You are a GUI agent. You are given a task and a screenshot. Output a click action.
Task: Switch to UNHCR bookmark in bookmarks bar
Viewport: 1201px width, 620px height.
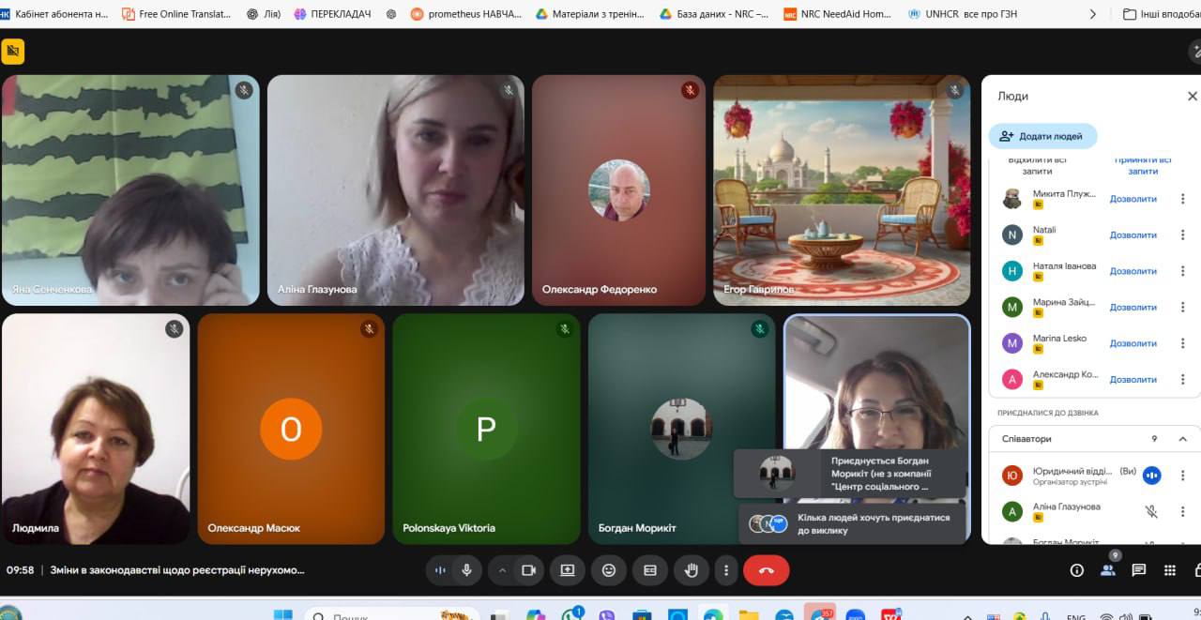[x=962, y=14]
